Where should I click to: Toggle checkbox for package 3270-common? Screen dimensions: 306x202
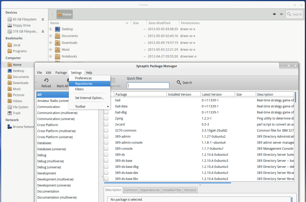click(x=106, y=130)
